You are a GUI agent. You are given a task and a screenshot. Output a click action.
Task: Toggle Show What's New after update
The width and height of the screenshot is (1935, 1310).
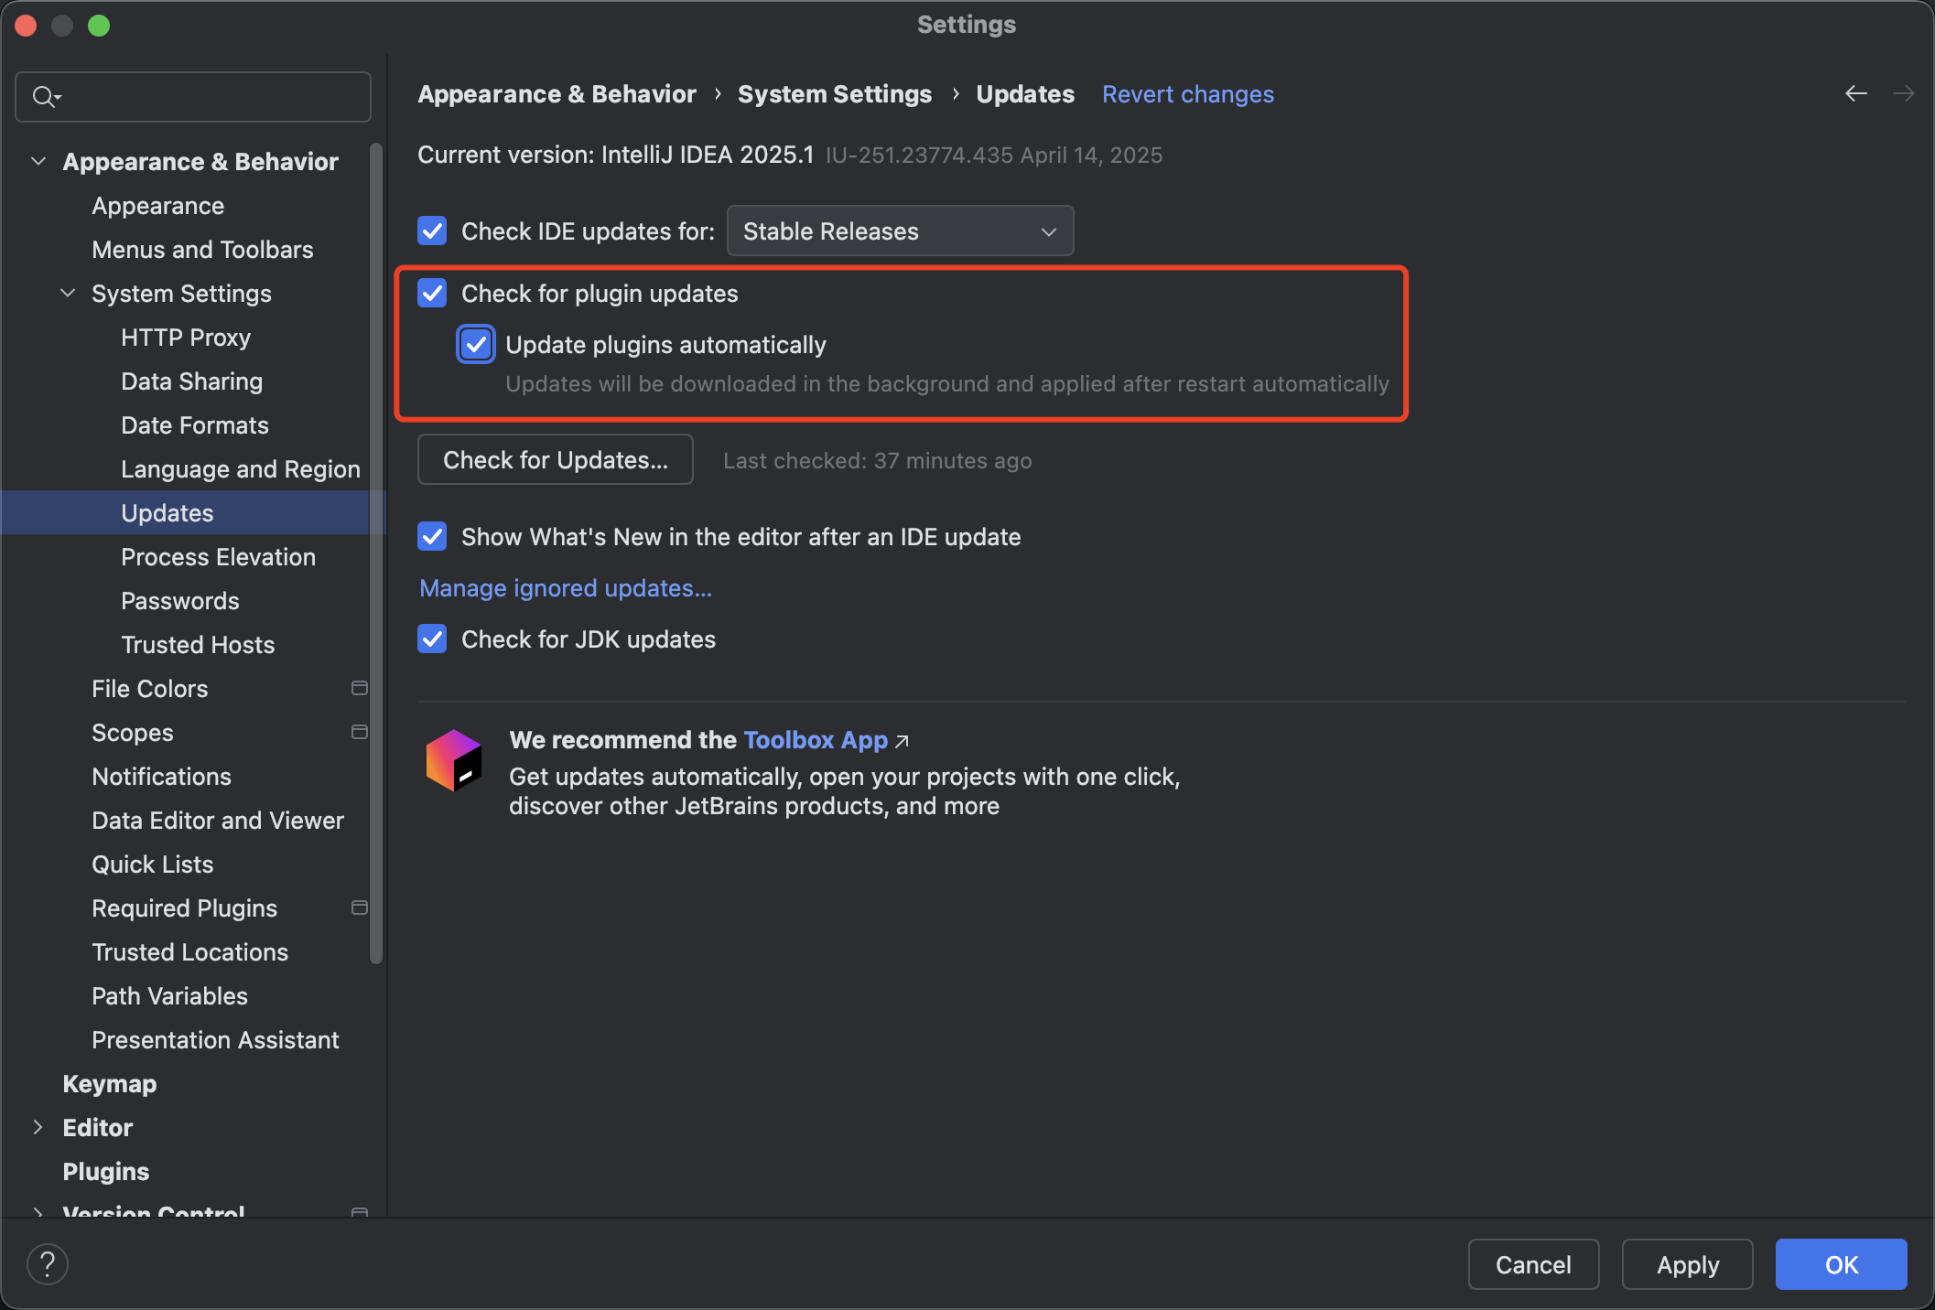(432, 536)
